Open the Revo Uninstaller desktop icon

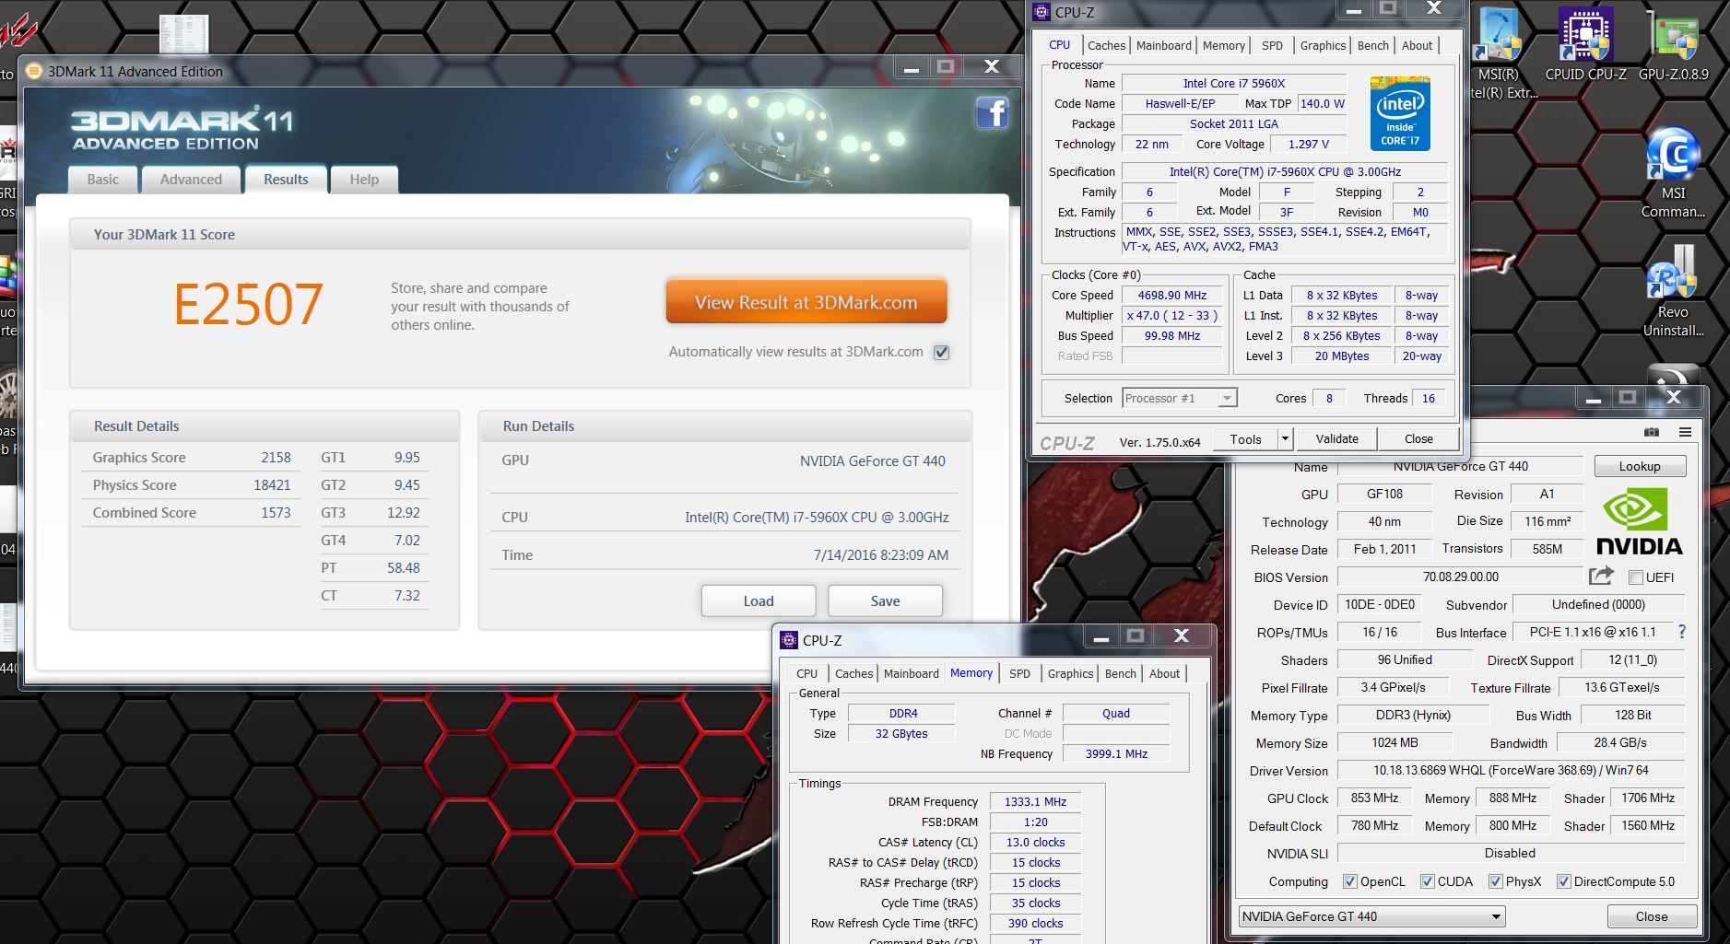point(1673,292)
